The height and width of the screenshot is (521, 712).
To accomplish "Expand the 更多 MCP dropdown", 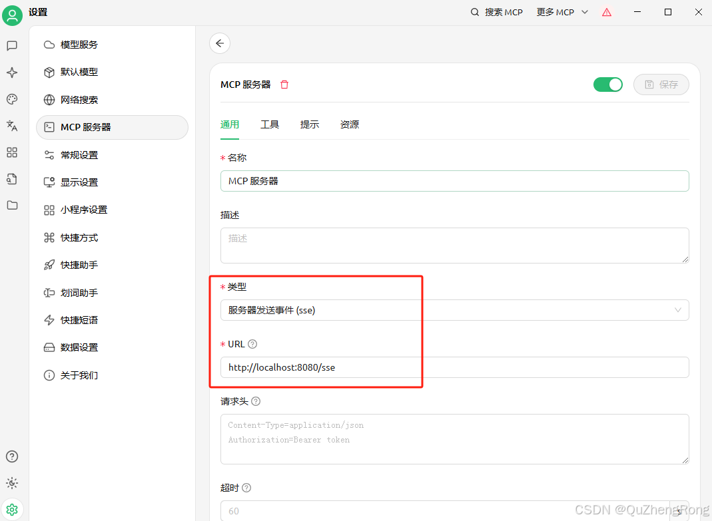I will 562,12.
